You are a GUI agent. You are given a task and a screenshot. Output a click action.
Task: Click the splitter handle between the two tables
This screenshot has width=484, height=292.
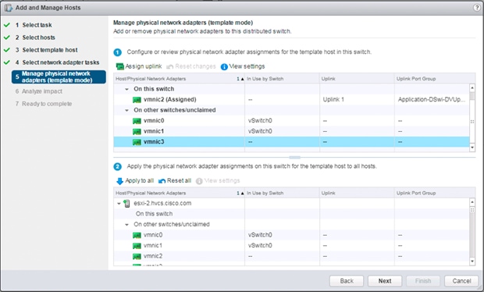pyautogui.click(x=294, y=158)
